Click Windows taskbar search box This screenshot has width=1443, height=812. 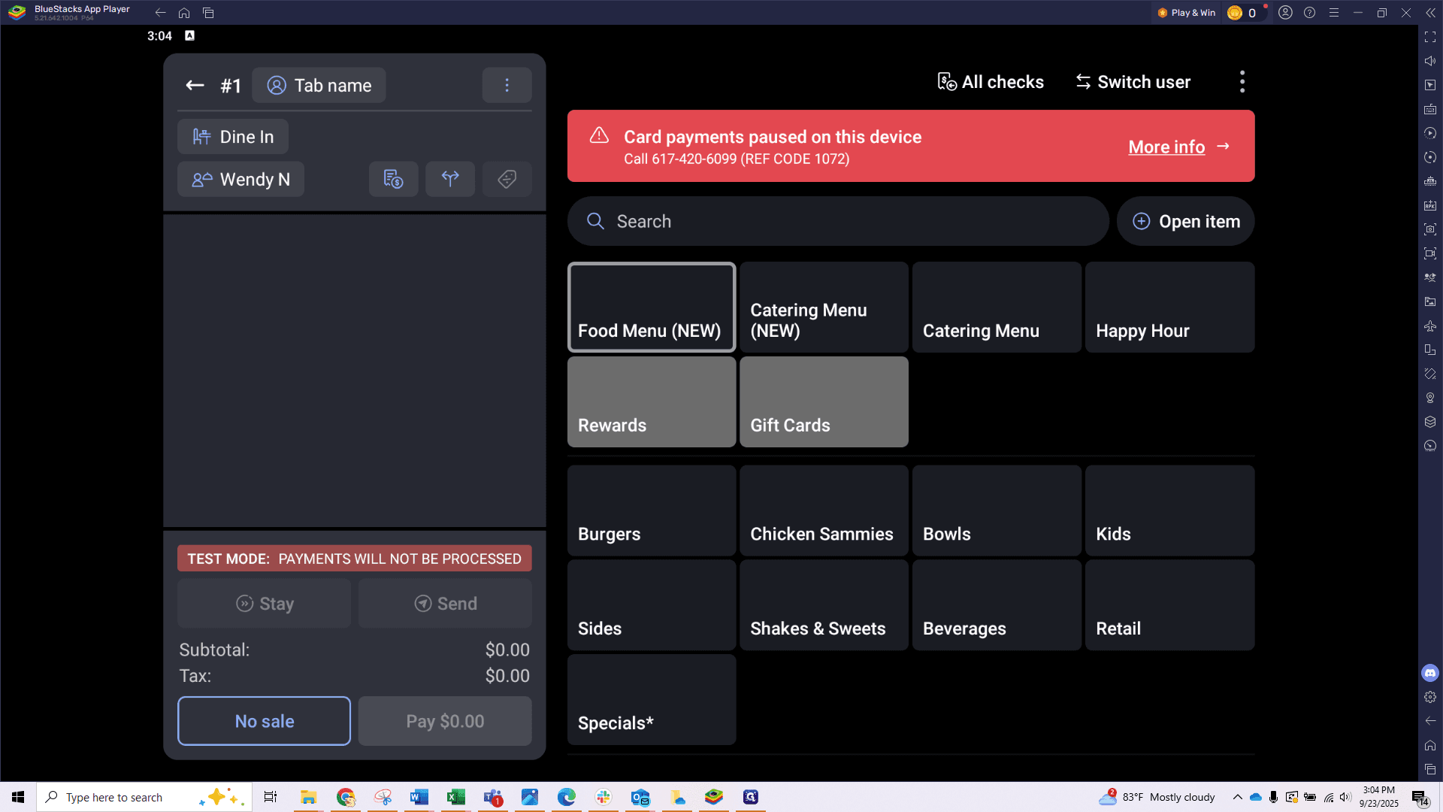[144, 797]
